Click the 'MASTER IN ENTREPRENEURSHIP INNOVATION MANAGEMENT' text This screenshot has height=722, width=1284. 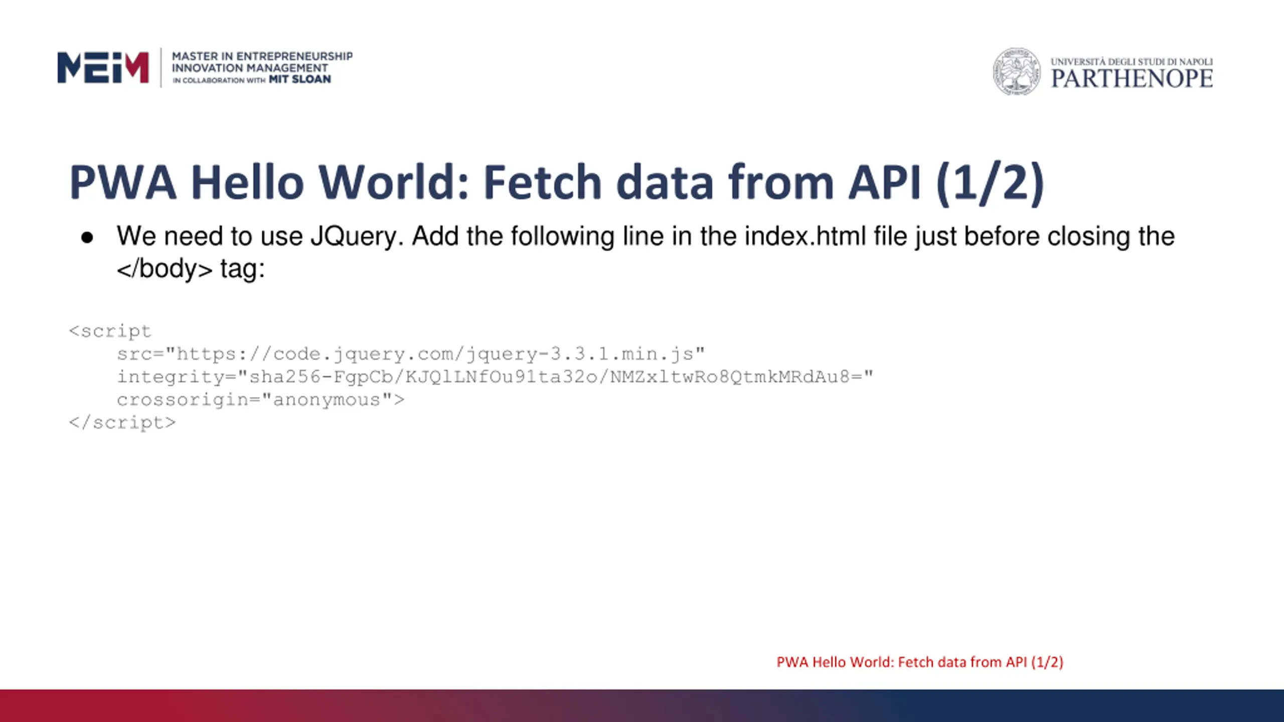pyautogui.click(x=262, y=62)
